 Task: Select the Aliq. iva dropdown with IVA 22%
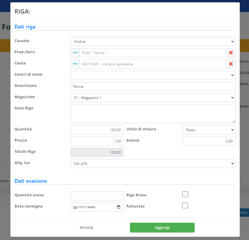coord(153,164)
